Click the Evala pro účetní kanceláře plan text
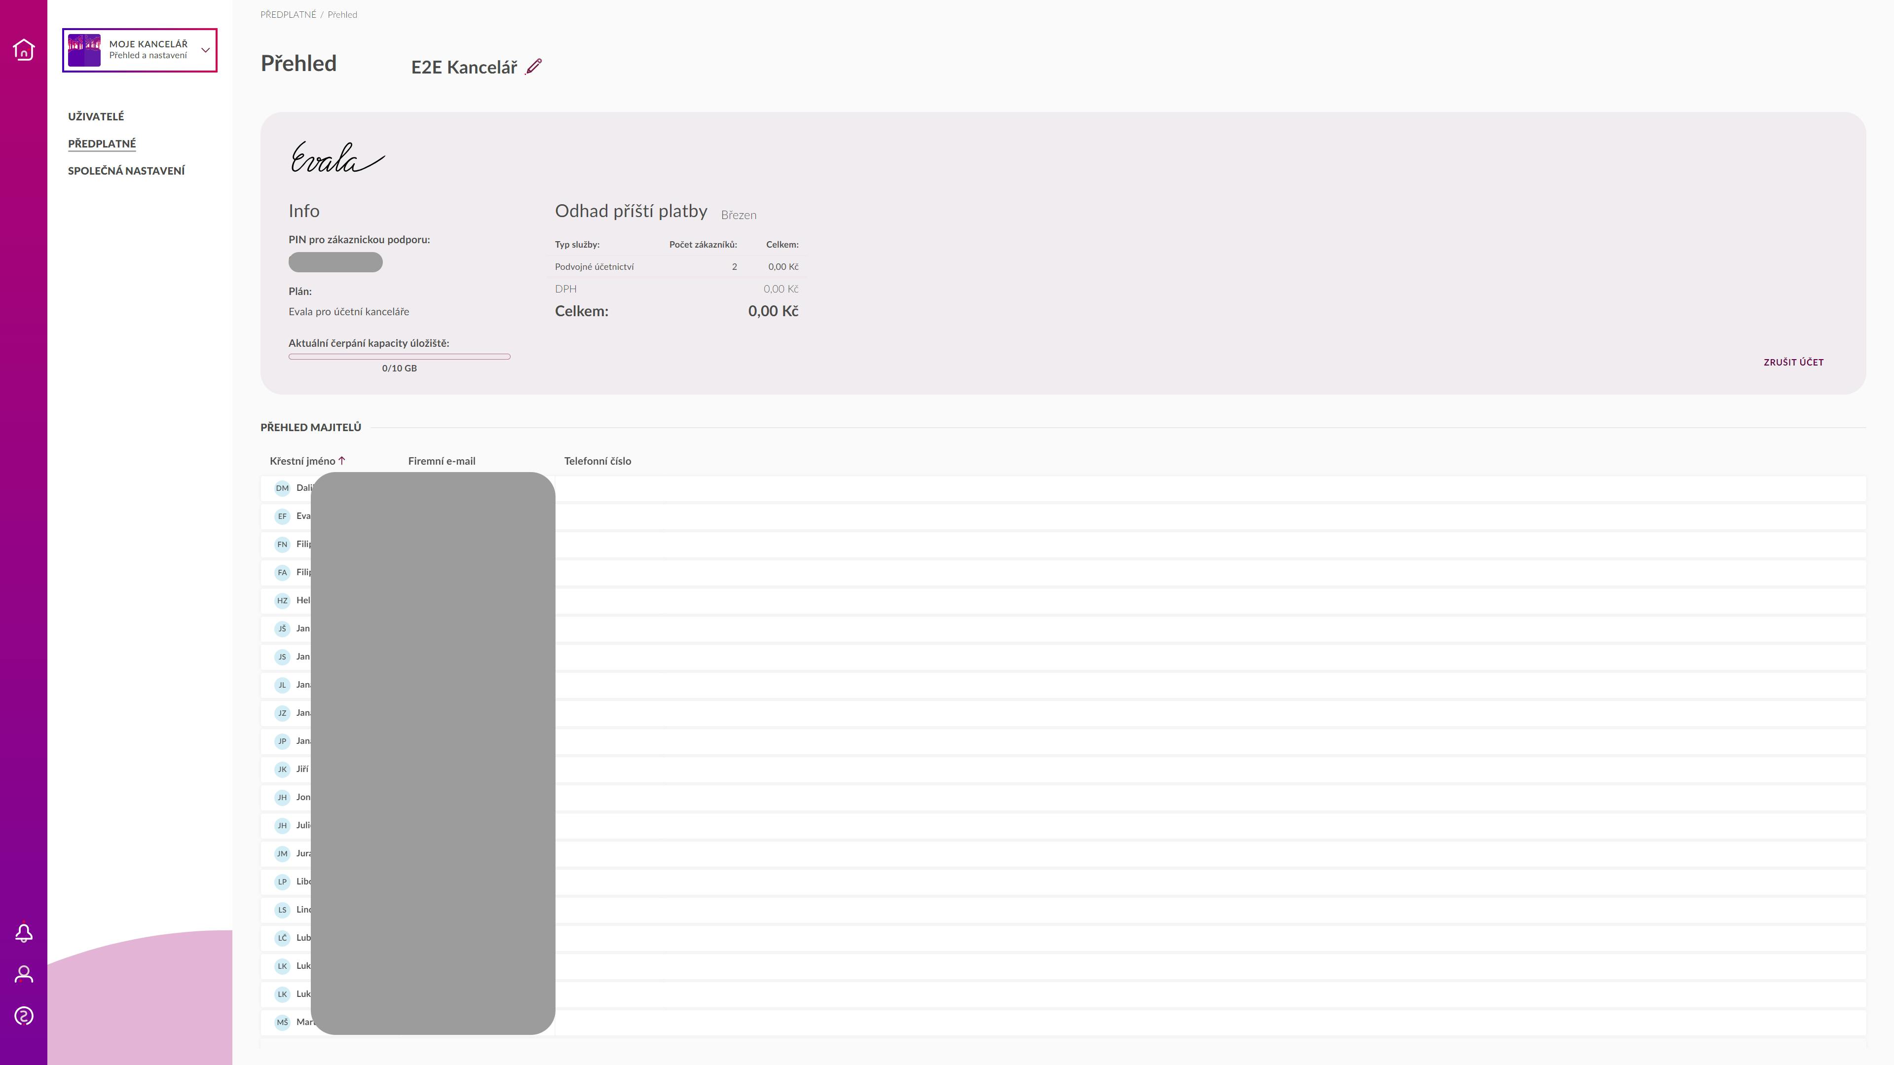Viewport: 1894px width, 1065px height. (348, 312)
